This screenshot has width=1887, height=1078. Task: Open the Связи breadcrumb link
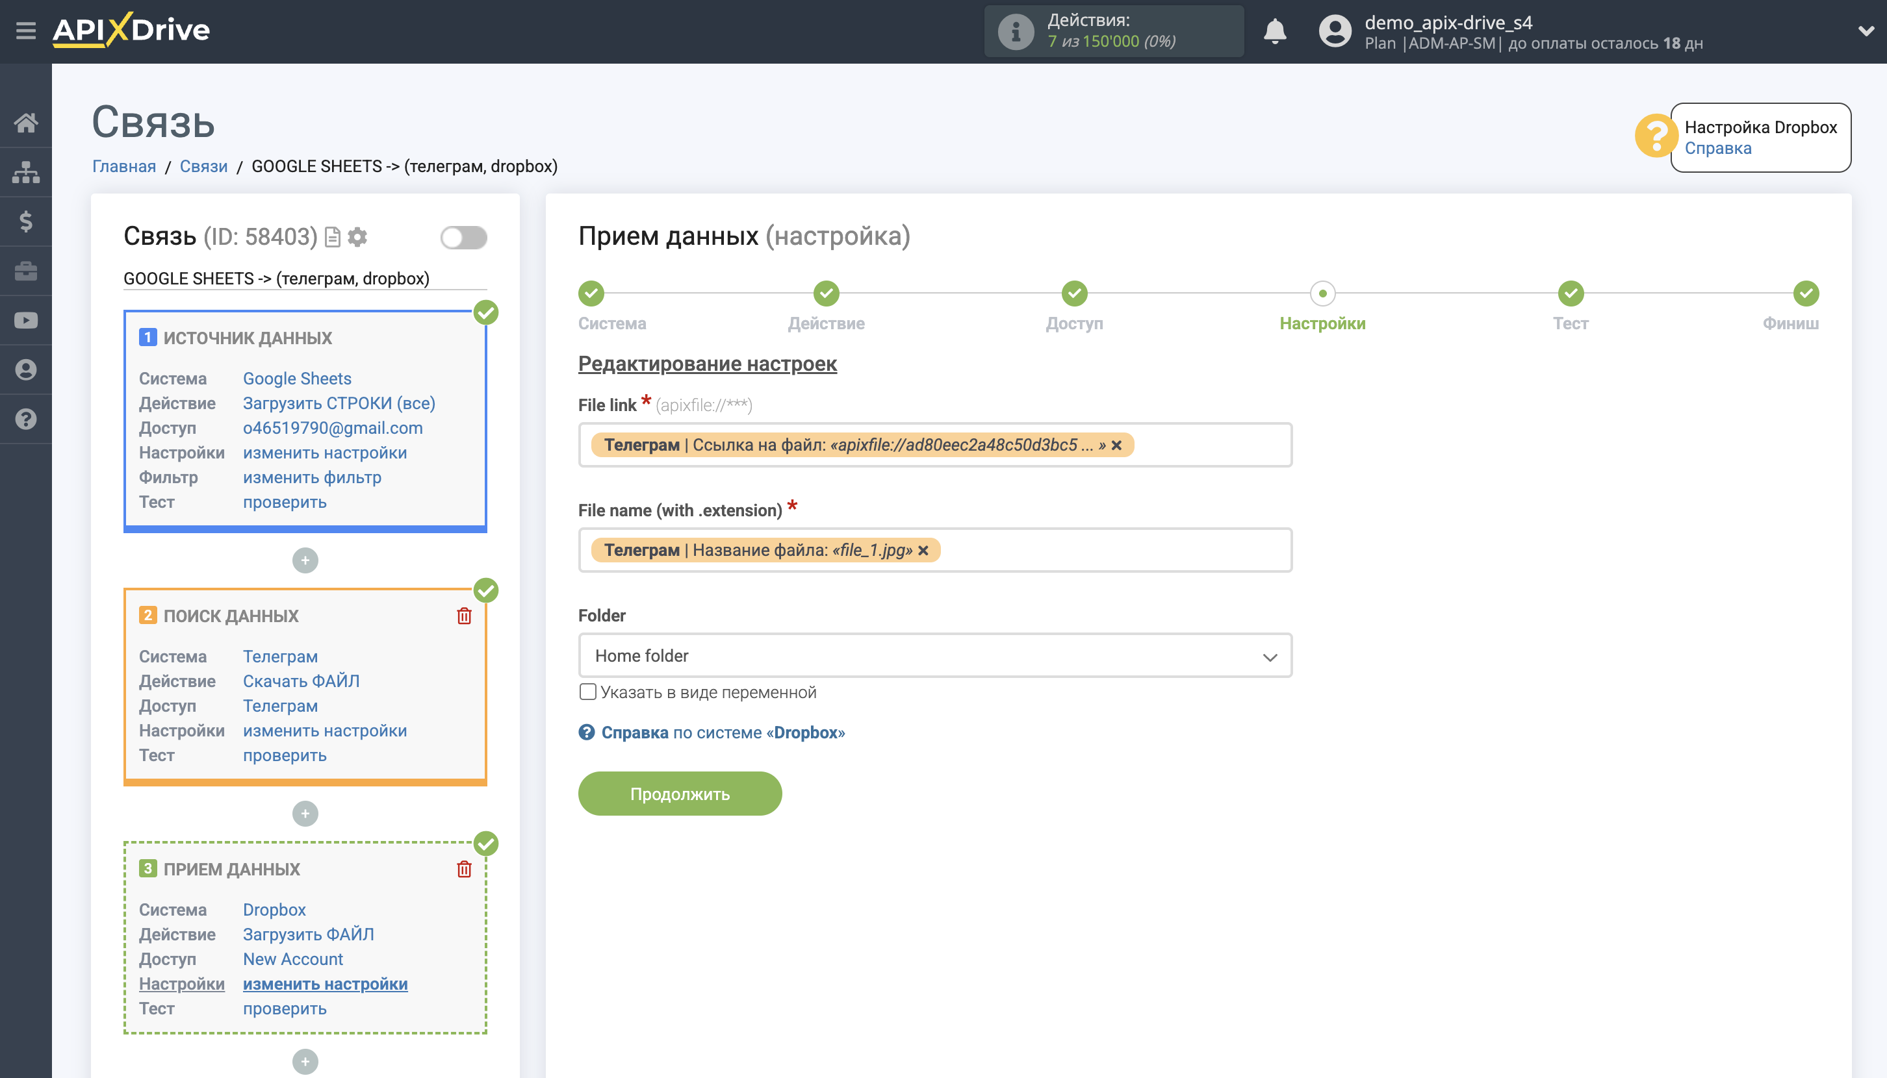[x=203, y=166]
